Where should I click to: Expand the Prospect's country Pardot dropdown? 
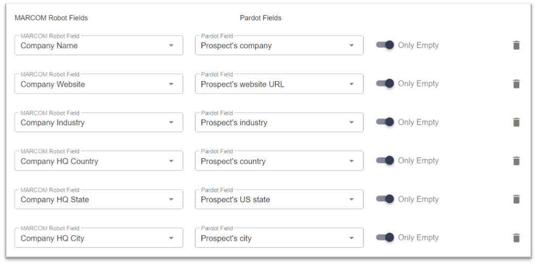[x=279, y=161]
